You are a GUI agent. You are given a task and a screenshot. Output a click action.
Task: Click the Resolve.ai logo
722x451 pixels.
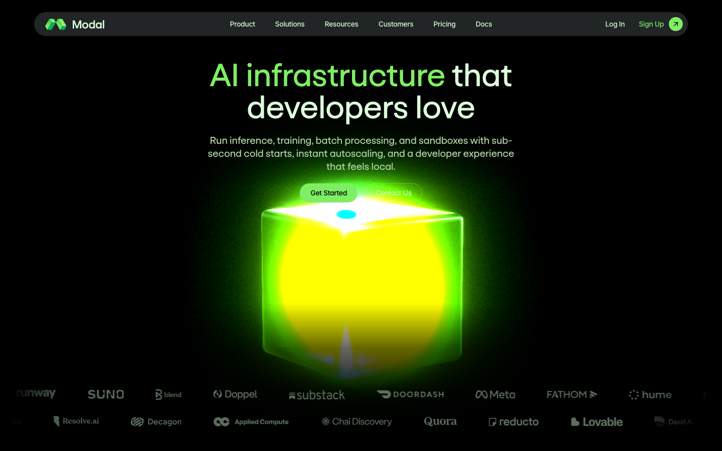point(76,421)
